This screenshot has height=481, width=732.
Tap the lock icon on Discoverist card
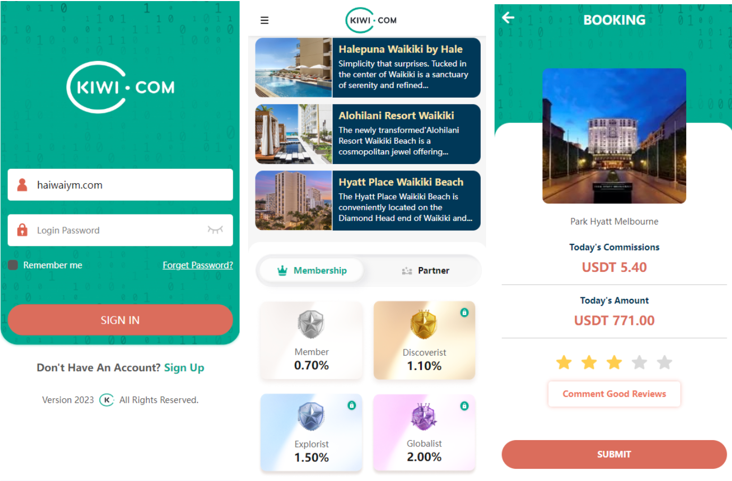coord(464,313)
